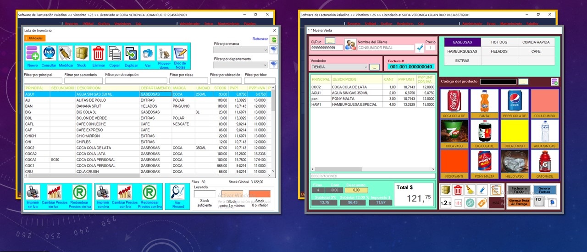Open Bloc de Notas icon
This screenshot has width=587, height=252.
(x=180, y=55)
